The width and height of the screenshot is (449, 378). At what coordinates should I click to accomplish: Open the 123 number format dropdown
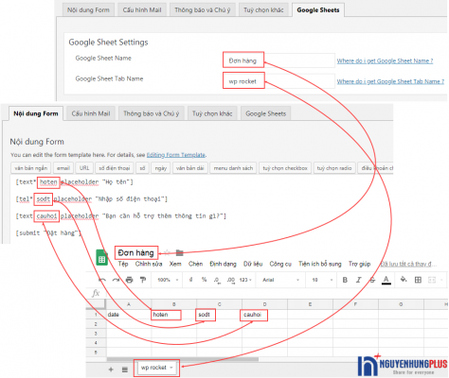(x=245, y=280)
